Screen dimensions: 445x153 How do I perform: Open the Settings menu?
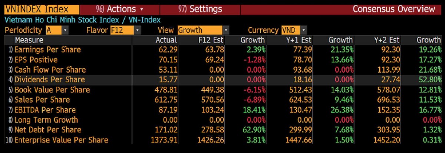point(200,9)
